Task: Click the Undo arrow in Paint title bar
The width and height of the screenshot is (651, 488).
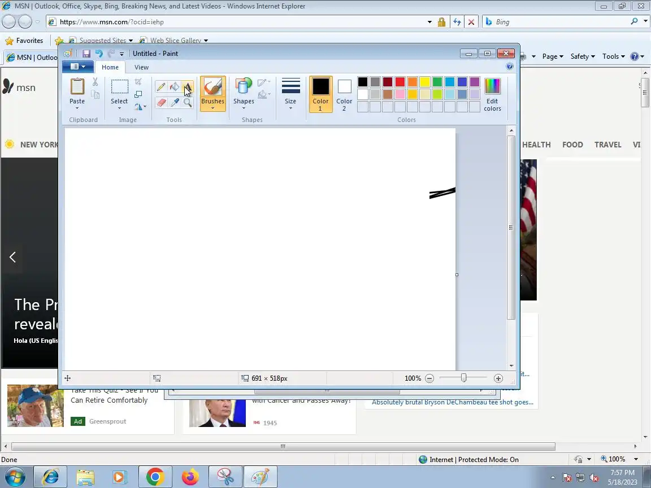Action: click(99, 54)
